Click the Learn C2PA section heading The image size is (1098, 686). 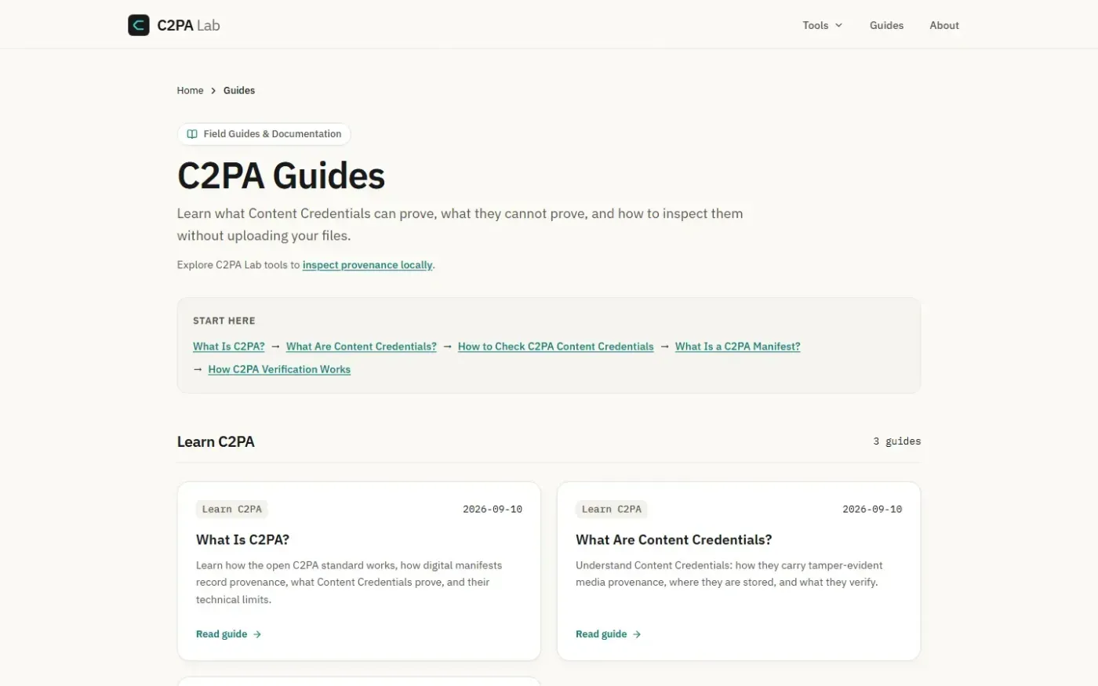[x=216, y=441]
